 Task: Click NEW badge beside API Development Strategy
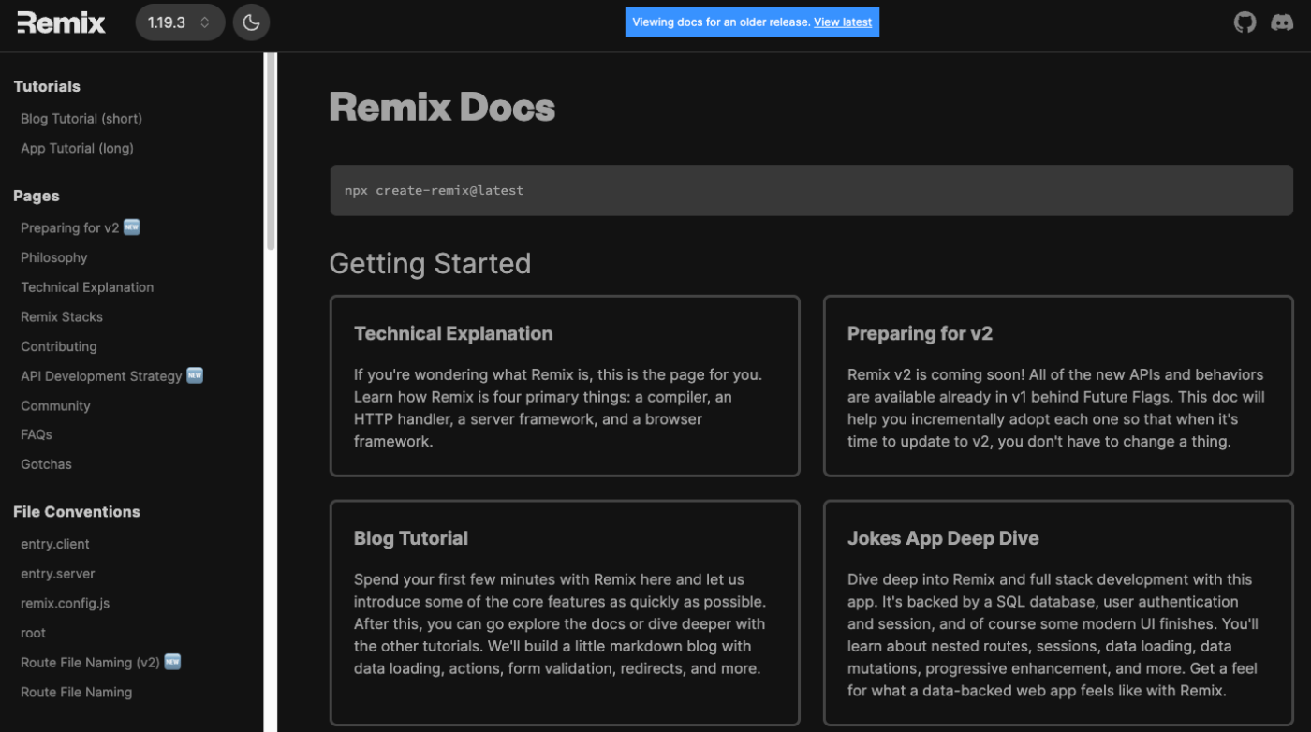pos(195,375)
